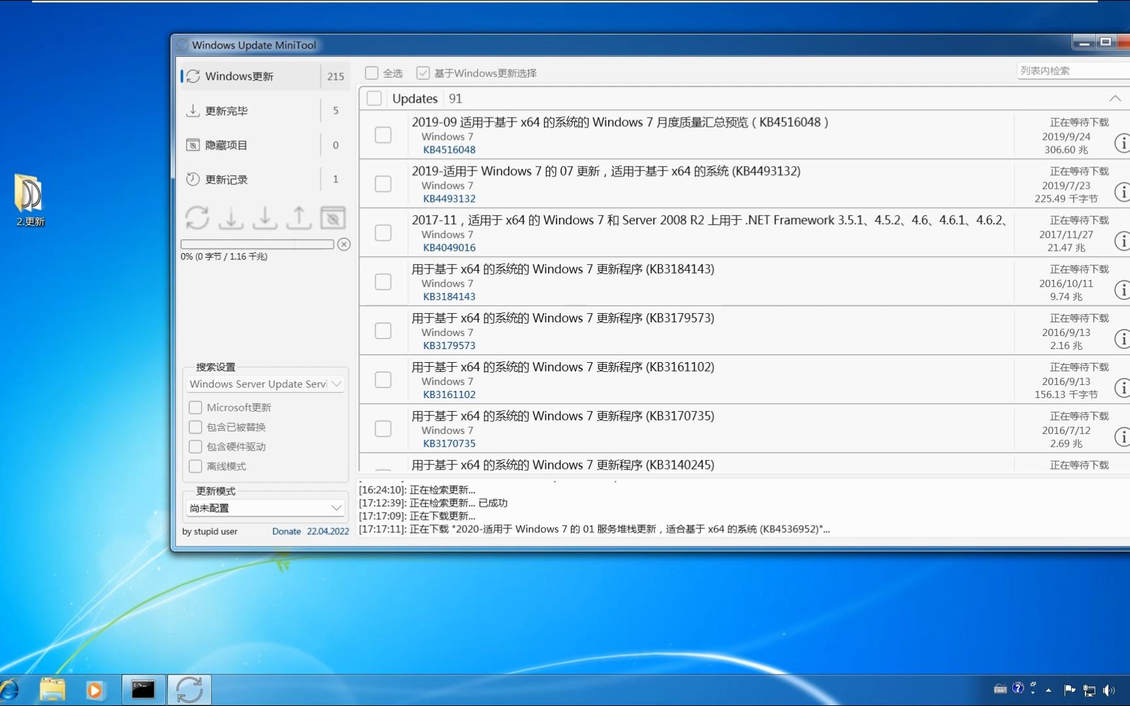
Task: Click the help question mark tray icon
Action: (1018, 688)
